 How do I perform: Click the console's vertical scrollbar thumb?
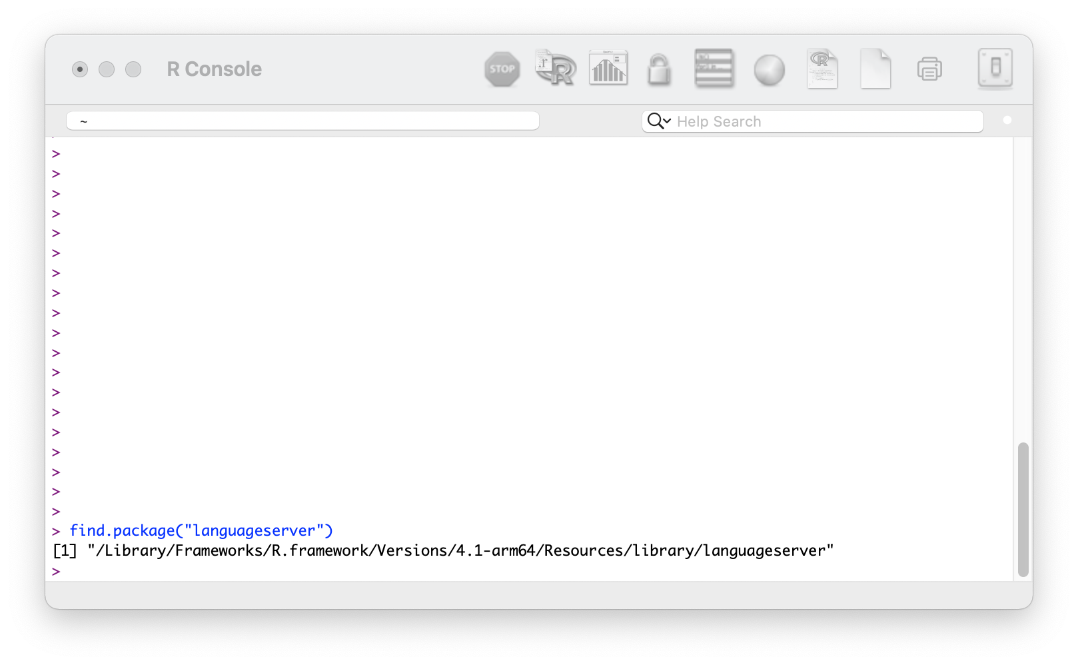point(1023,509)
